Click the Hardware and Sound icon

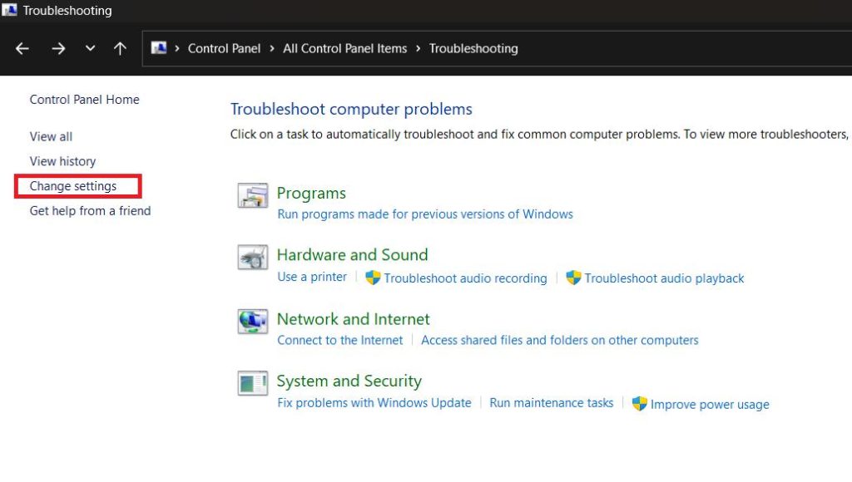click(252, 258)
